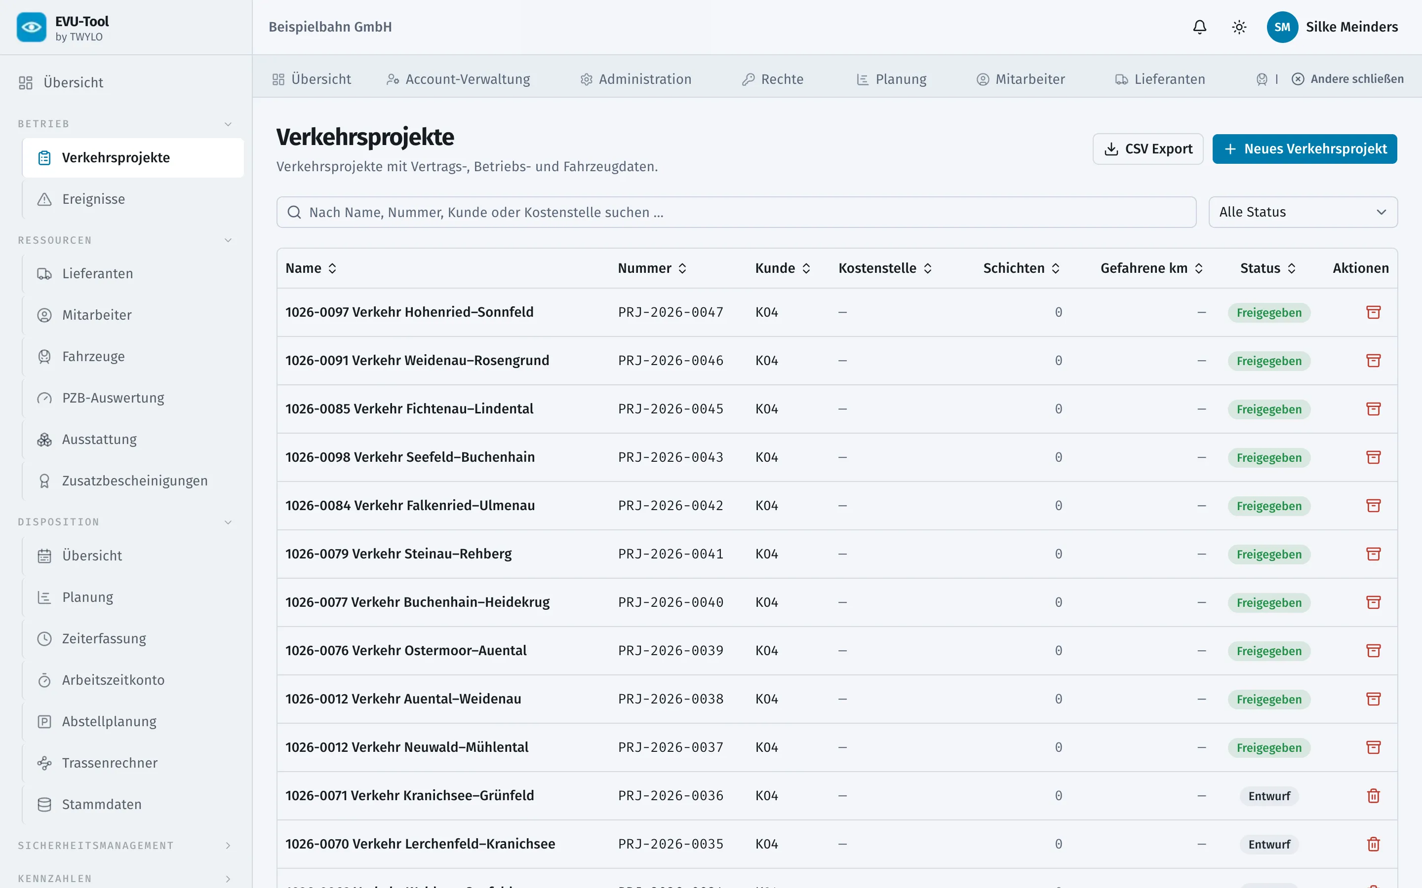Open Arbeitszeitkonto in the sidebar
1422x888 pixels.
click(x=133, y=680)
